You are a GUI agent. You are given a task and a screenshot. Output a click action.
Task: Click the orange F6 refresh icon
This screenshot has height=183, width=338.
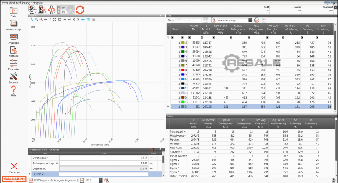pos(80,9)
